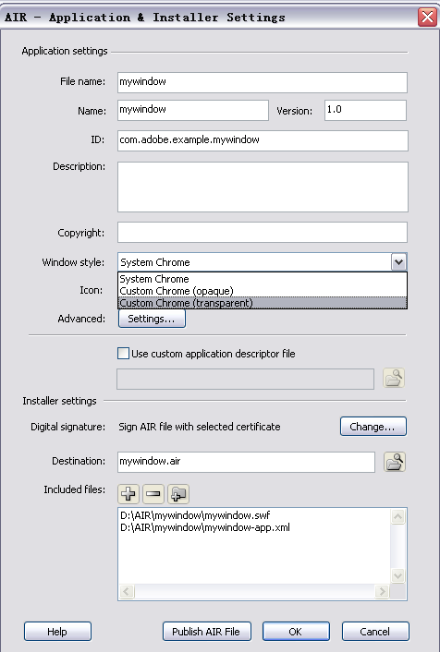
Task: Click Publish AIR File button
Action: coord(207,631)
